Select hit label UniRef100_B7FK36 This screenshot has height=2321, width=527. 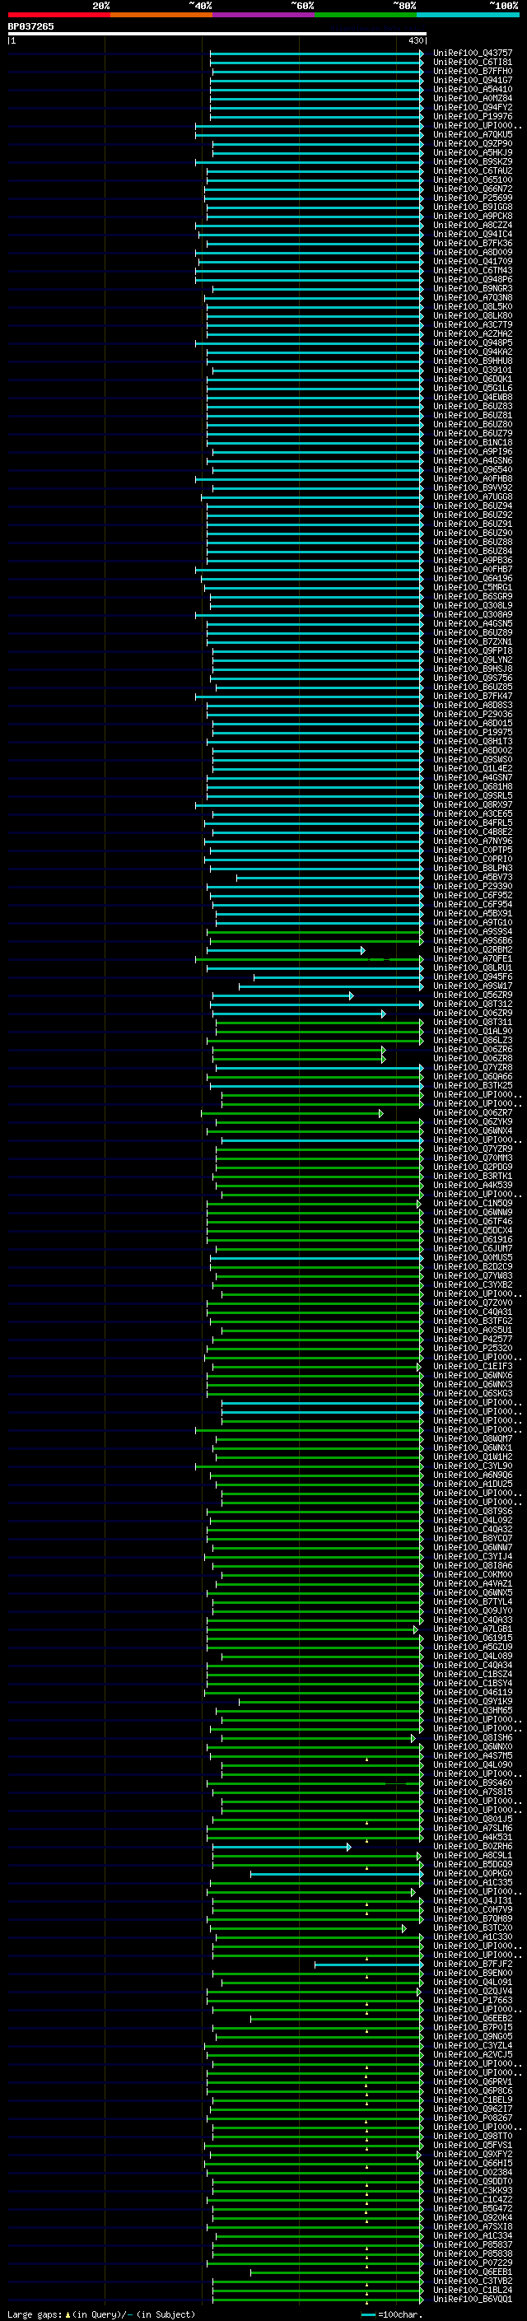(x=472, y=243)
